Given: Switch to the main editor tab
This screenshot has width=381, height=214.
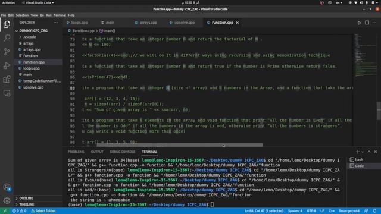Looking at the screenshot, I should [x=110, y=23].
